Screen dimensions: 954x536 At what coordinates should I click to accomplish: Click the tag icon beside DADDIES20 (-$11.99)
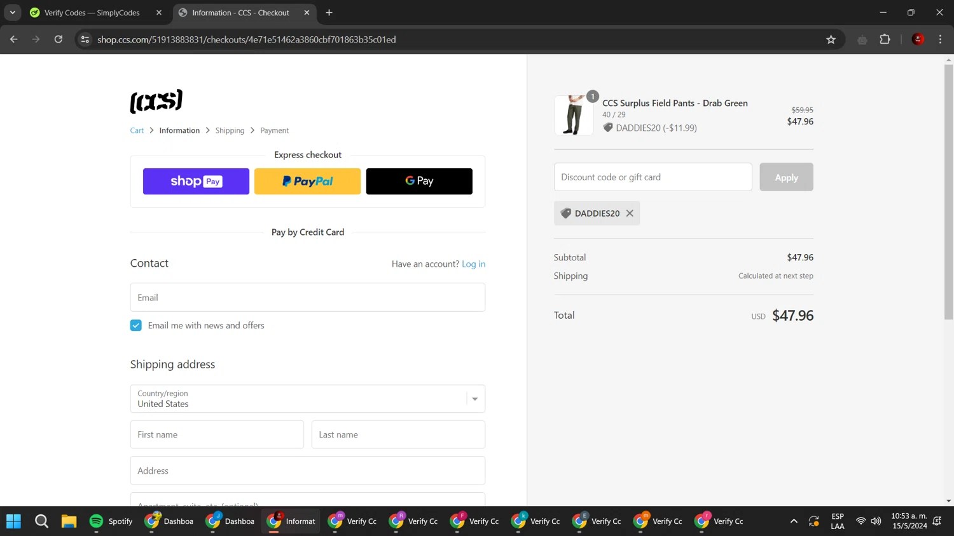coord(608,128)
